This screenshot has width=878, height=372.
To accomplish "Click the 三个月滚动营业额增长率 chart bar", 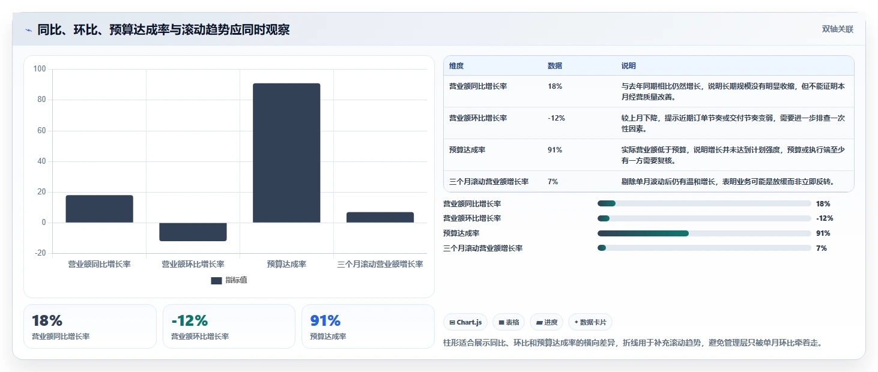I will [380, 217].
